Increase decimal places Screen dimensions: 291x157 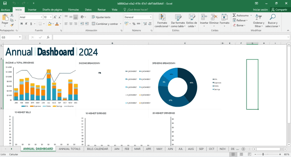tap(145, 24)
